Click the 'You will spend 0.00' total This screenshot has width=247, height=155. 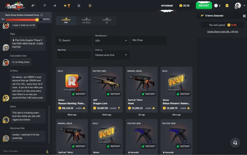223,25
